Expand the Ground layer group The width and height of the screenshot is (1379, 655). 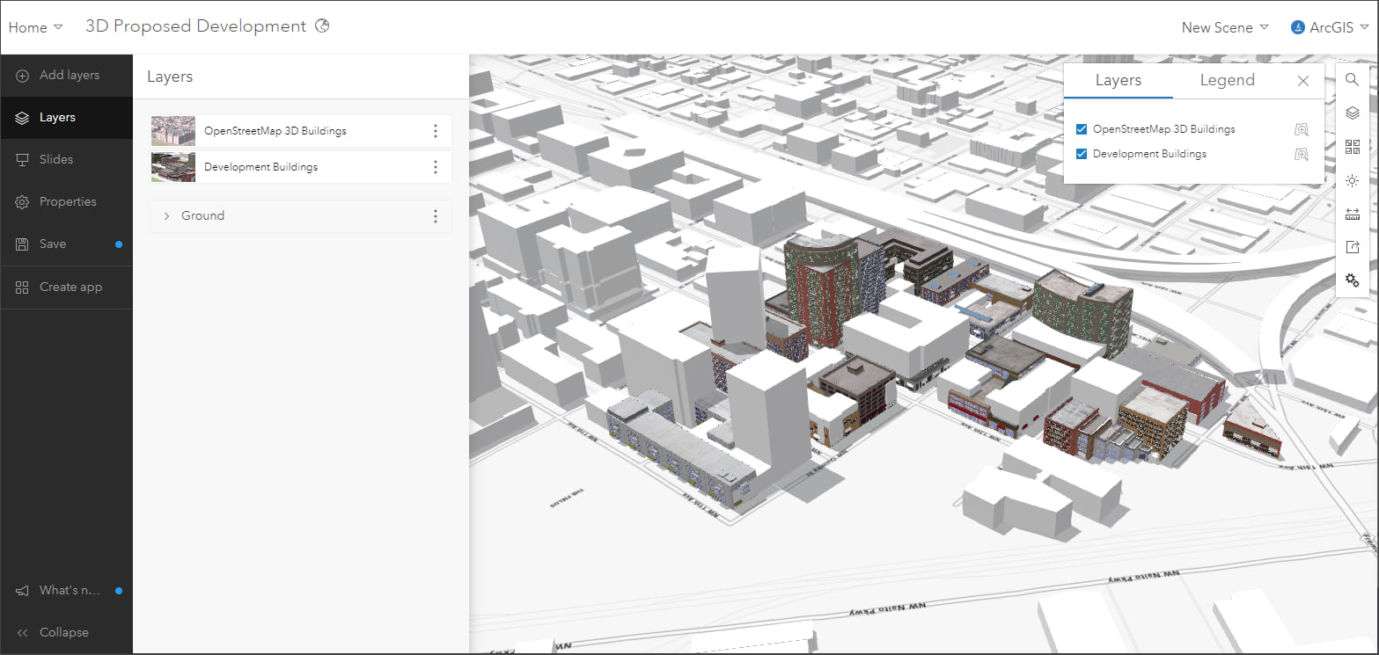[166, 215]
